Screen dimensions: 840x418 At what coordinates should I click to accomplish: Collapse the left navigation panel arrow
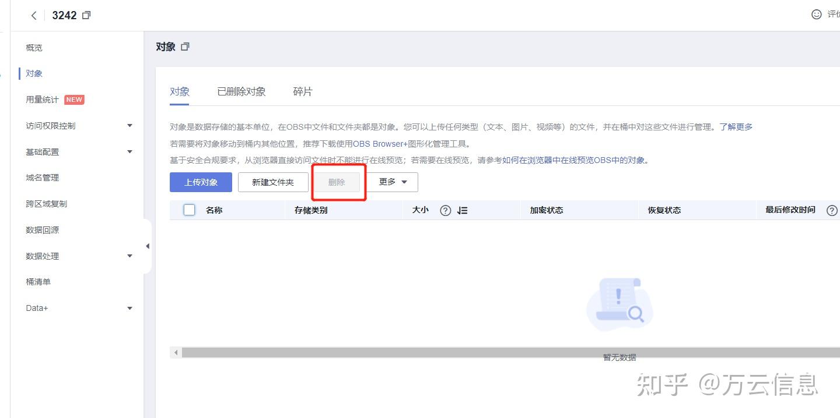point(148,246)
